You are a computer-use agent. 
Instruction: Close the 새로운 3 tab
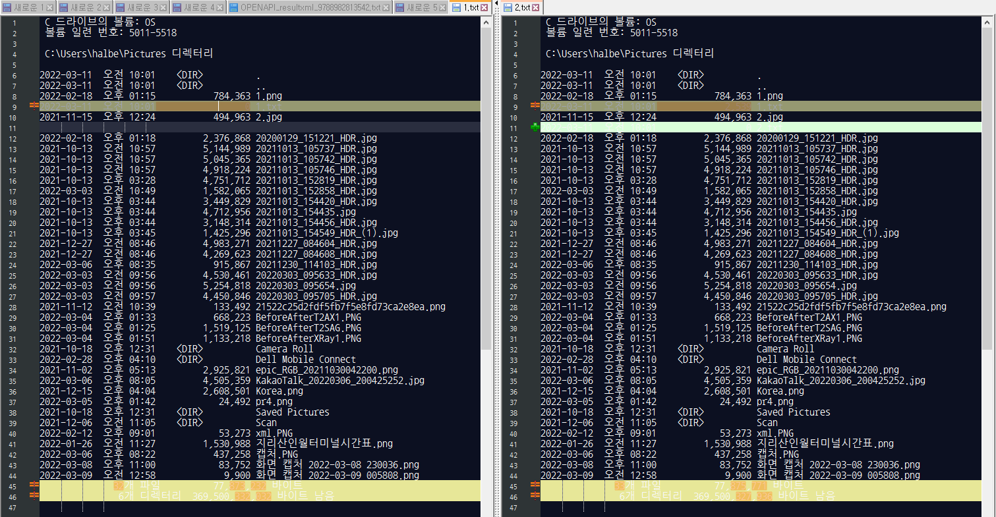[x=163, y=7]
